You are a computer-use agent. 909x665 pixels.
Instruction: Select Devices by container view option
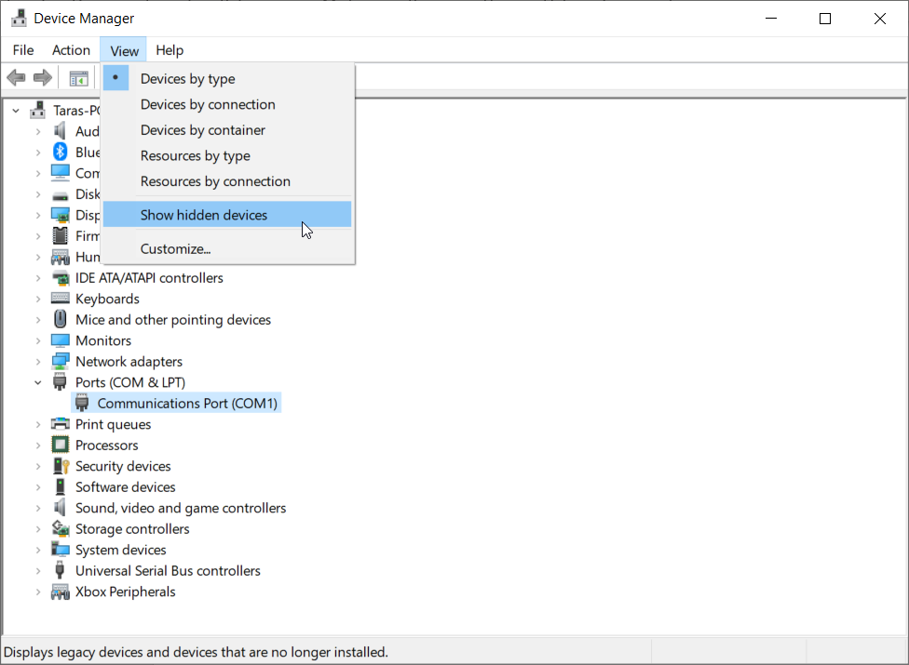227,129
